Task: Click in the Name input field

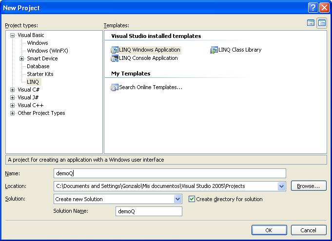Action: coord(170,173)
